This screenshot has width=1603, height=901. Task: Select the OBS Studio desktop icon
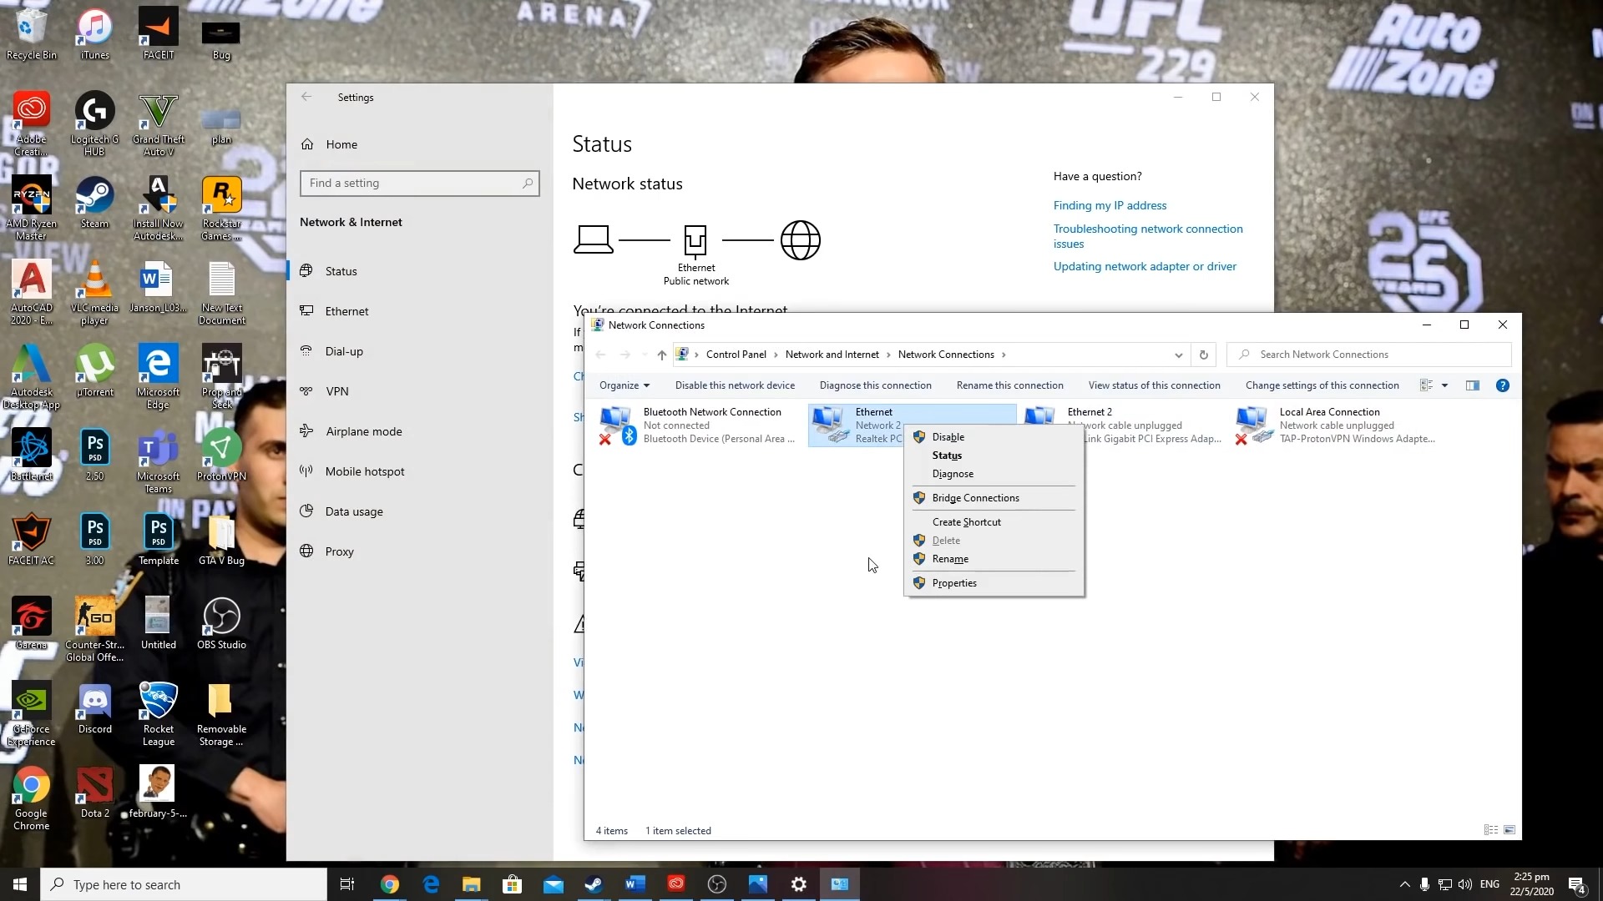221,624
